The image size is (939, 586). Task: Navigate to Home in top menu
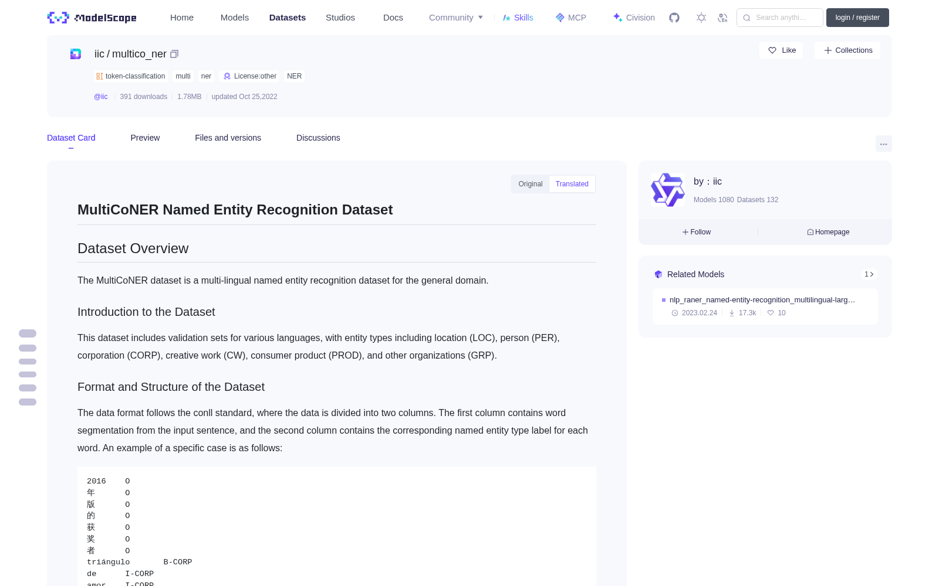point(182,18)
